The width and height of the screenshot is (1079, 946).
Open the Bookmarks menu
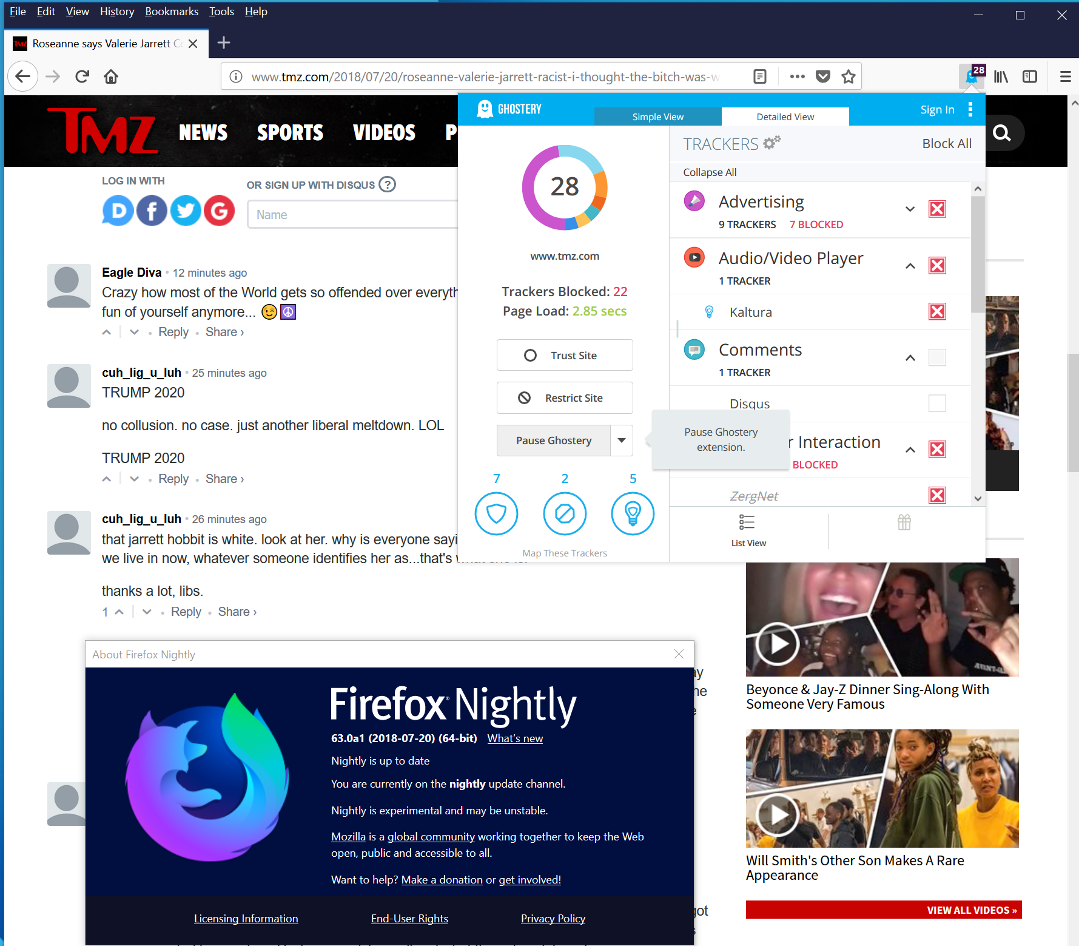[172, 12]
